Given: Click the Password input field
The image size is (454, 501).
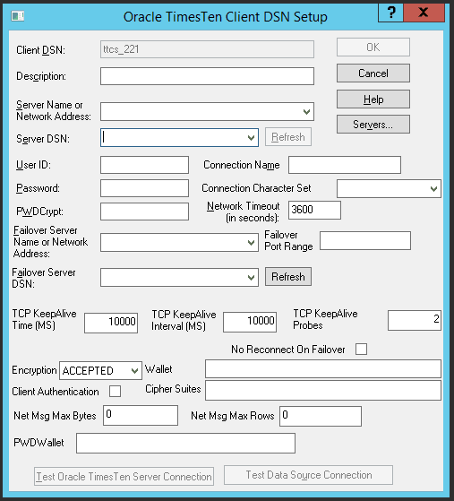Looking at the screenshot, I should coord(145,188).
